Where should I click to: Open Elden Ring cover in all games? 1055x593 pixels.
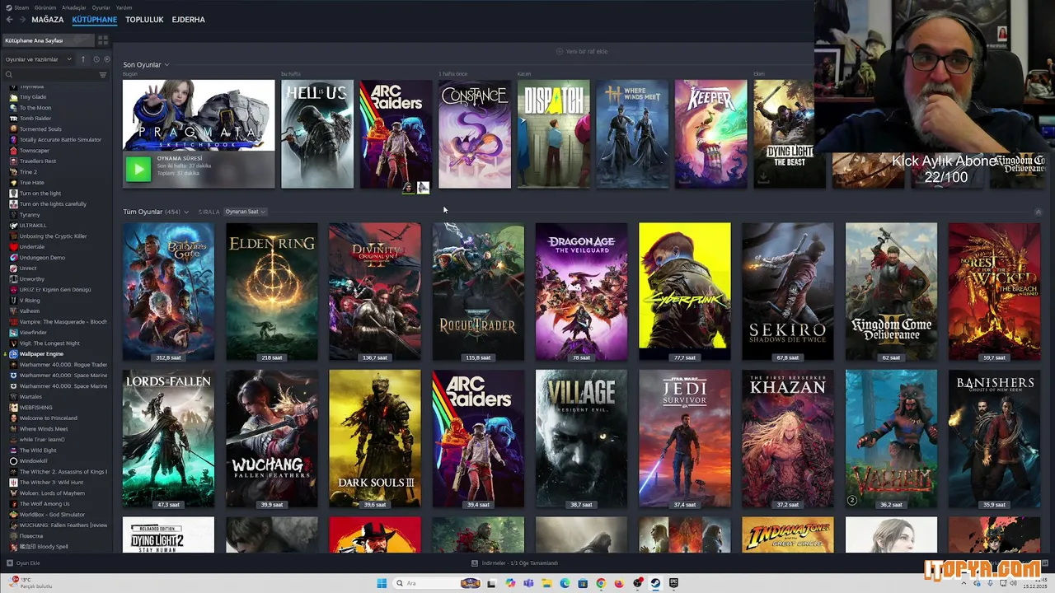[x=272, y=292]
